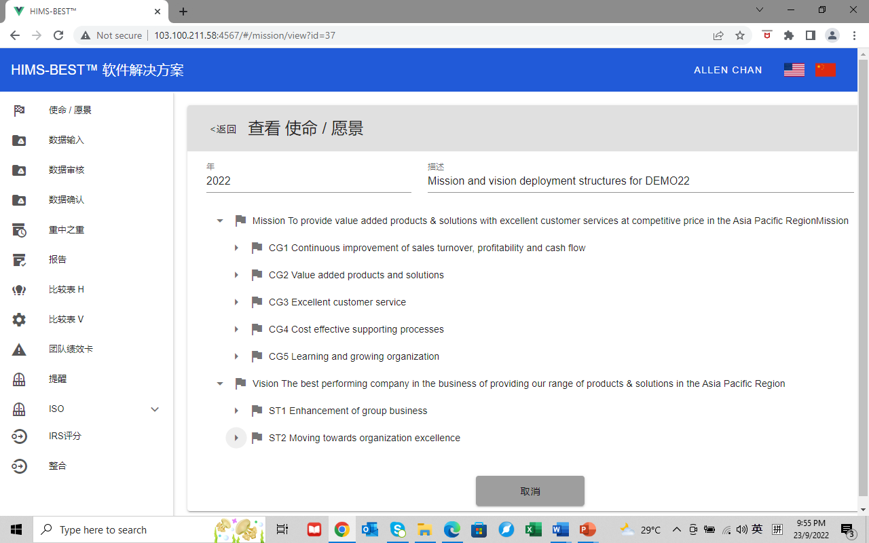Image resolution: width=869 pixels, height=543 pixels.
Task: Open the 报告 menu item
Action: [58, 260]
